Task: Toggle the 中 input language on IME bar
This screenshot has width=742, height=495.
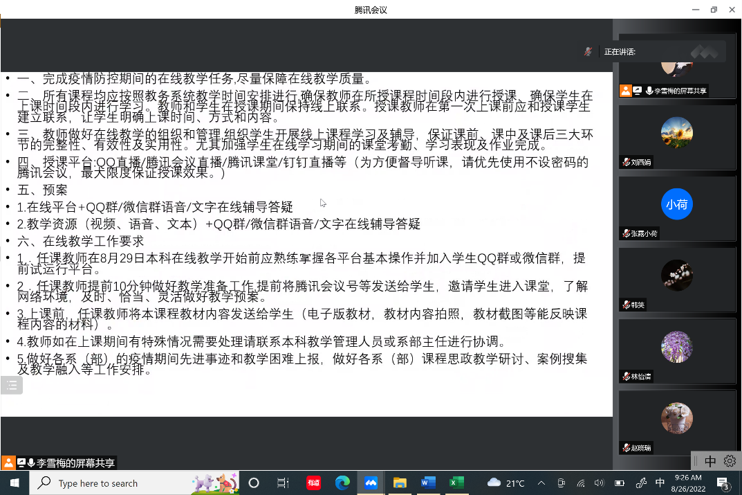Action: (710, 461)
